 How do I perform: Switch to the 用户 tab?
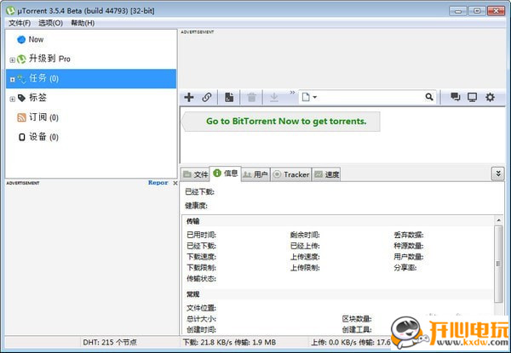255,174
